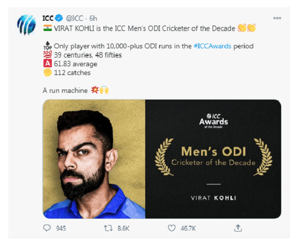
Task: Open the #ICCAwards hashtag link
Action: coord(211,46)
